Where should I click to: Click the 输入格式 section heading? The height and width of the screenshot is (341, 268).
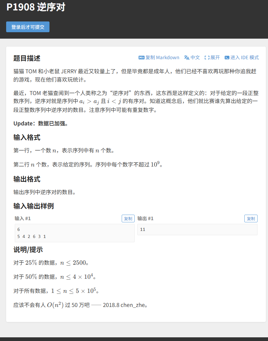click(27, 137)
